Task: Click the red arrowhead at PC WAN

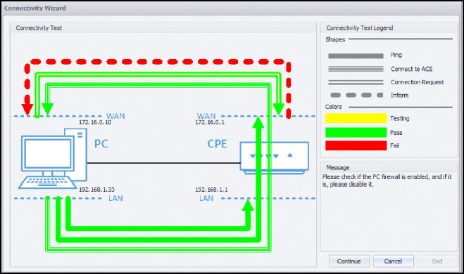Action: (x=27, y=109)
